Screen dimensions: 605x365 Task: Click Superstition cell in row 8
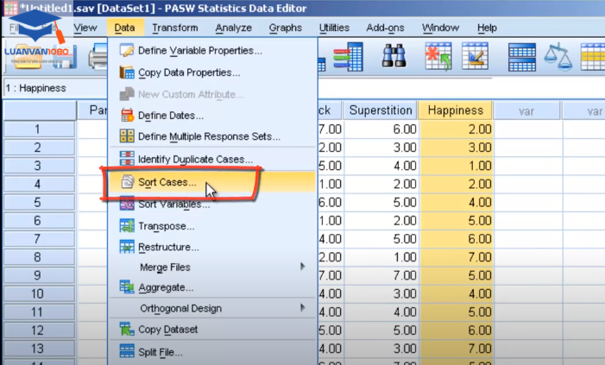click(x=381, y=257)
